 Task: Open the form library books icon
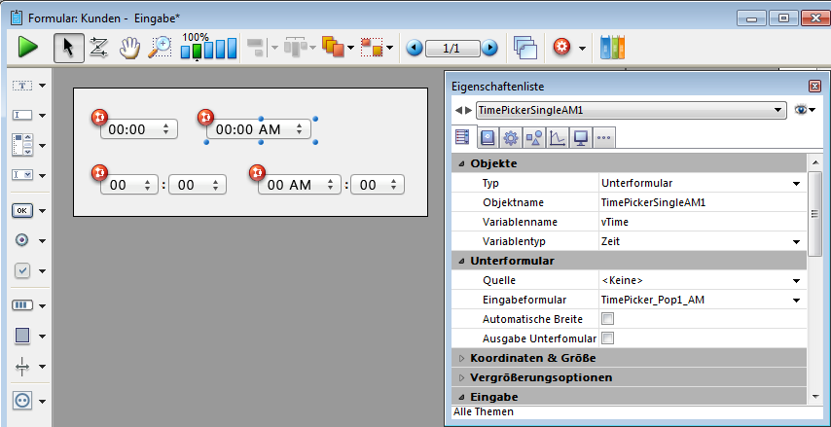tap(613, 47)
